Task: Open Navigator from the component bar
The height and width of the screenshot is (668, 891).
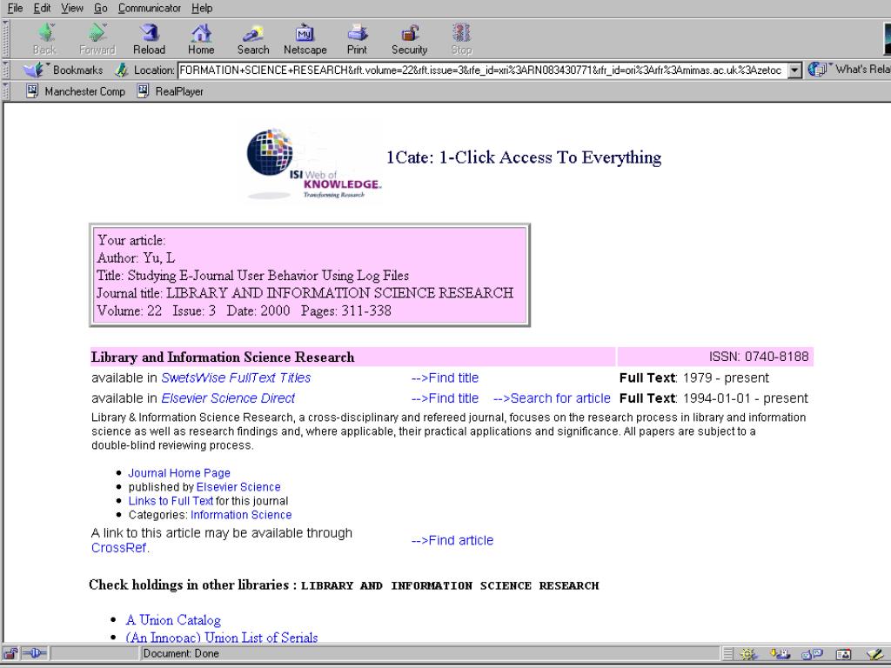Action: tap(749, 654)
